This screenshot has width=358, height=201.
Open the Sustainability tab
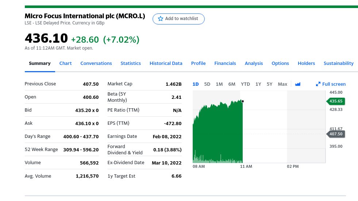tap(339, 63)
